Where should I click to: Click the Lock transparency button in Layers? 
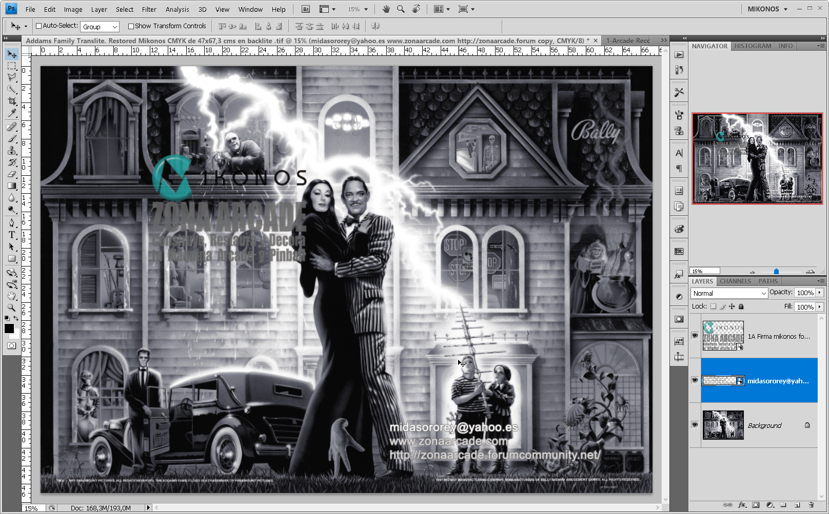pyautogui.click(x=714, y=306)
